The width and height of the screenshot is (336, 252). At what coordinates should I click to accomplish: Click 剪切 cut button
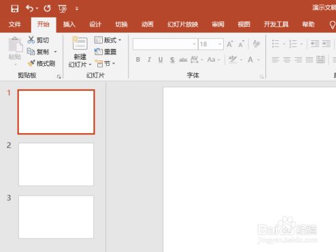[x=38, y=40]
